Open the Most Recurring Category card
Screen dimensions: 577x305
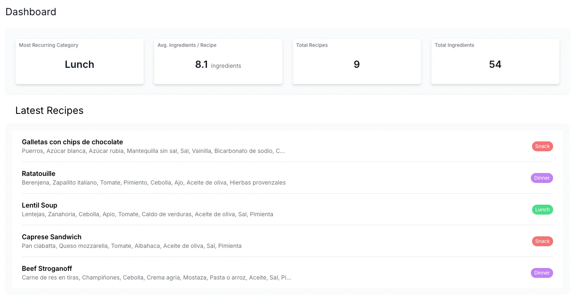[x=79, y=61]
